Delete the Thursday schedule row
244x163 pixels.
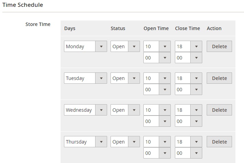click(219, 141)
